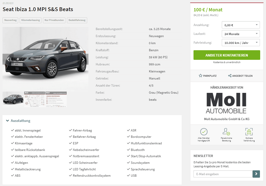Select the Kilometerleasing tag

31,20
